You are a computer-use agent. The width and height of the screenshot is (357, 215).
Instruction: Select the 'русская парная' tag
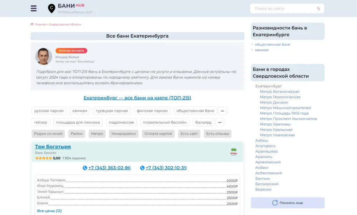click(49, 111)
